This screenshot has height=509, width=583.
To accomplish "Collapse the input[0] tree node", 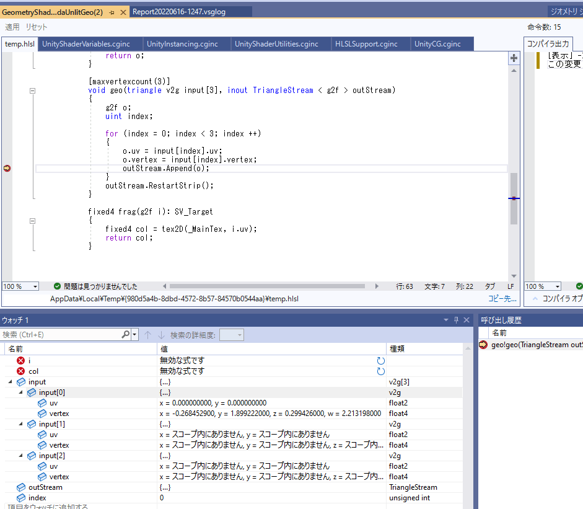I will 21,392.
